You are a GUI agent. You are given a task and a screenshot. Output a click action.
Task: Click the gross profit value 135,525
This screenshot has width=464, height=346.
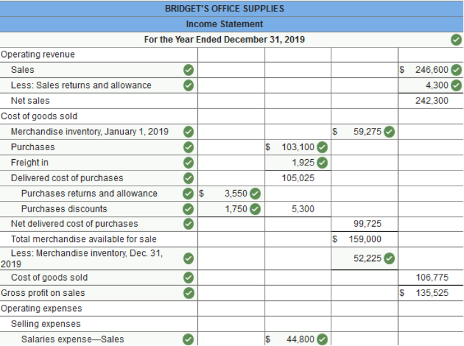(x=432, y=293)
